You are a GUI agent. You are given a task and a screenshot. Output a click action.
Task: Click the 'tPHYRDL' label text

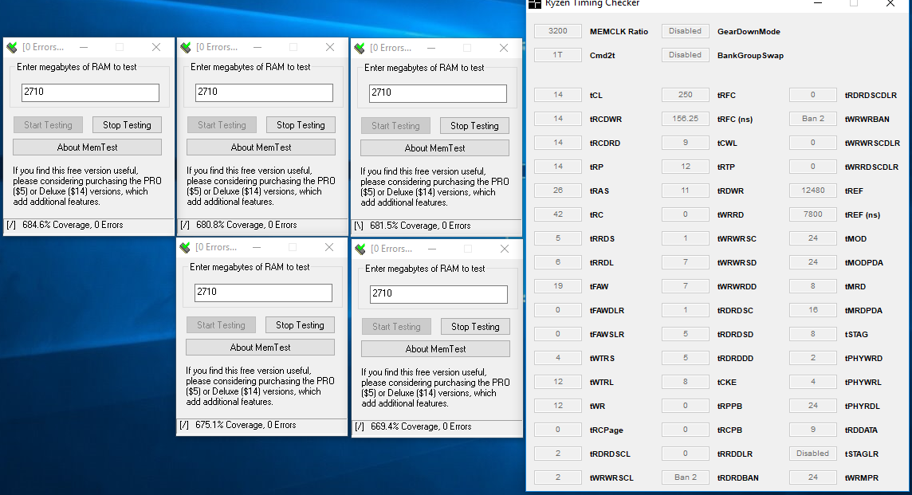pyautogui.click(x=862, y=406)
